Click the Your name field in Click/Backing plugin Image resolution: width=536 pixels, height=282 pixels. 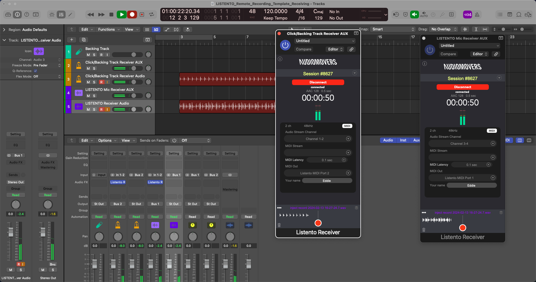[327, 181]
